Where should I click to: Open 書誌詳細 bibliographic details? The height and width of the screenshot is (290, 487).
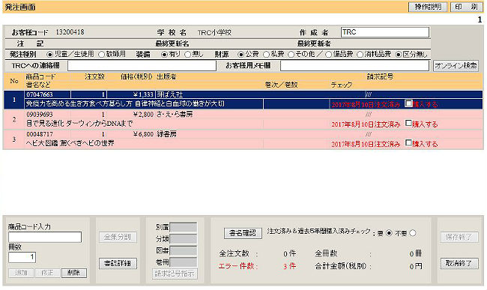point(118,263)
